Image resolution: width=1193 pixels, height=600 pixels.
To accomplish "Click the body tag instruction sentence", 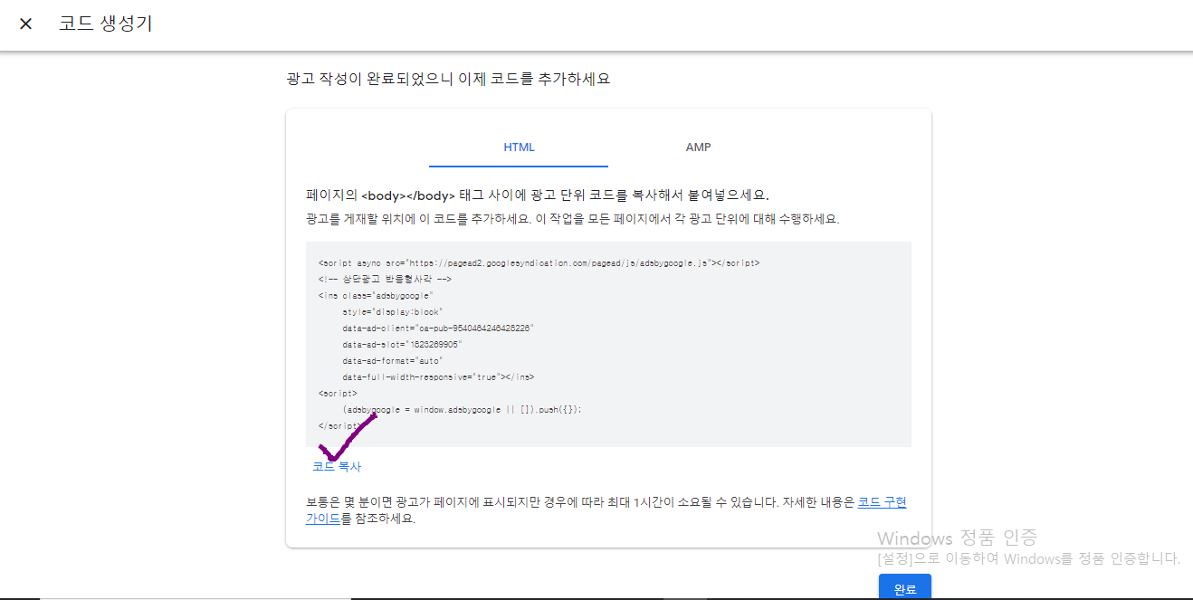I will coord(538,195).
